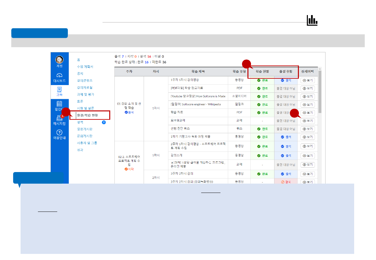Click 보기 button for the 모바일과제 row
376x260 pixels.
pyautogui.click(x=308, y=121)
